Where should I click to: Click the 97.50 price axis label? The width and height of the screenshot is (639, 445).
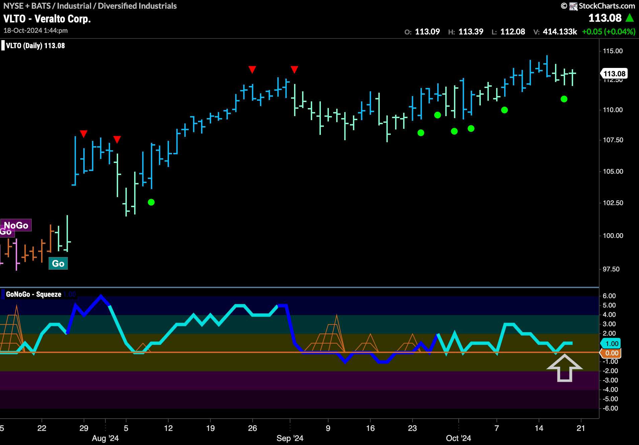(611, 269)
